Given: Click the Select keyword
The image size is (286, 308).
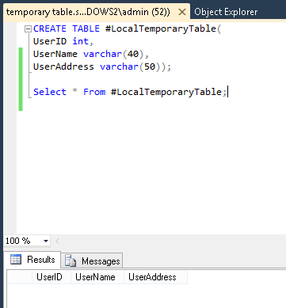Looking at the screenshot, I should pos(50,92).
